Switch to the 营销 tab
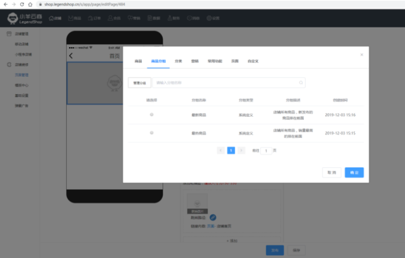The height and width of the screenshot is (258, 405). [195, 61]
